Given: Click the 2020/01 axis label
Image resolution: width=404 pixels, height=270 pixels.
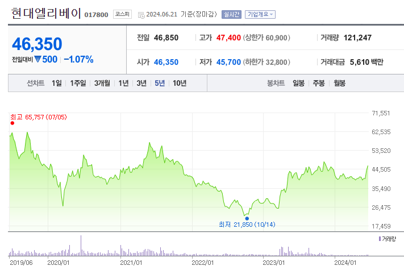Looking at the screenshot, I should click(59, 263).
